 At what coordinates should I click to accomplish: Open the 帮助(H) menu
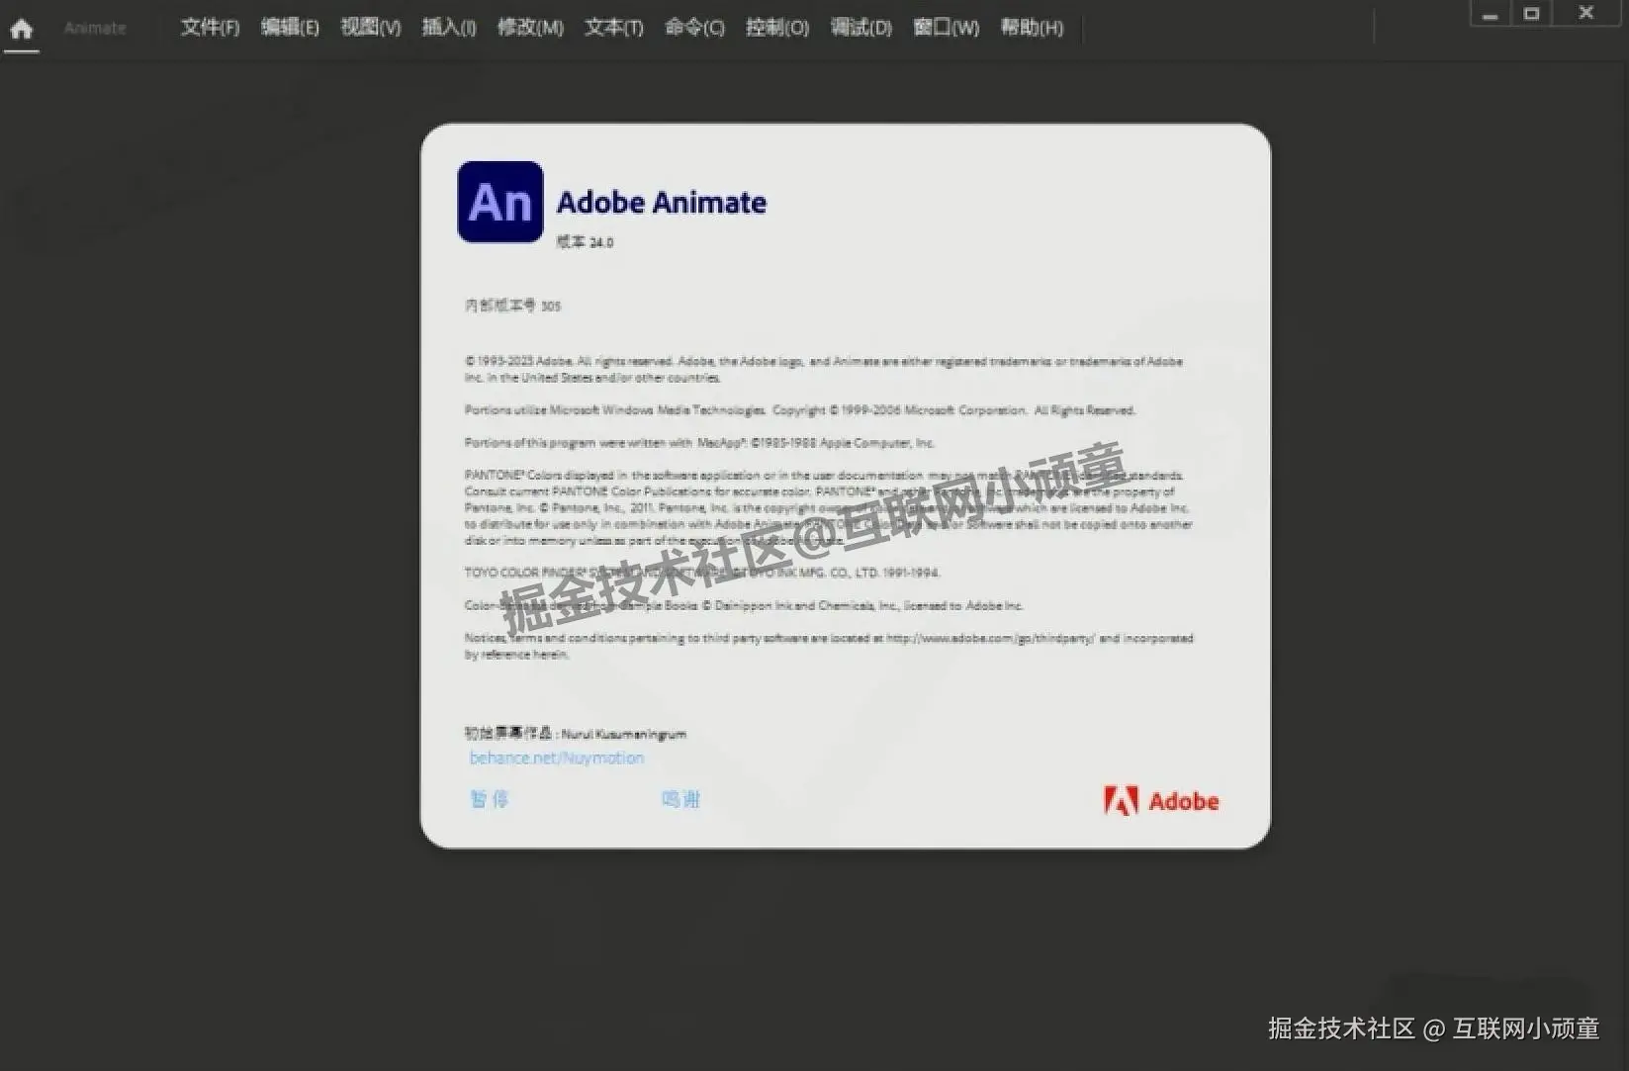1032,28
